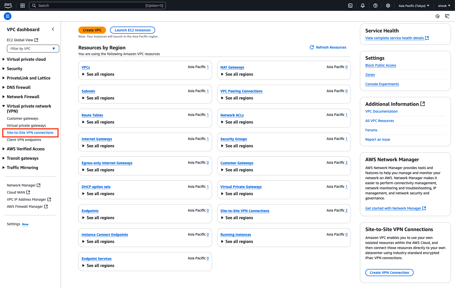This screenshot has height=288, width=455.
Task: Open Site-to-Site VPN Connections resource card link
Action: 245,211
